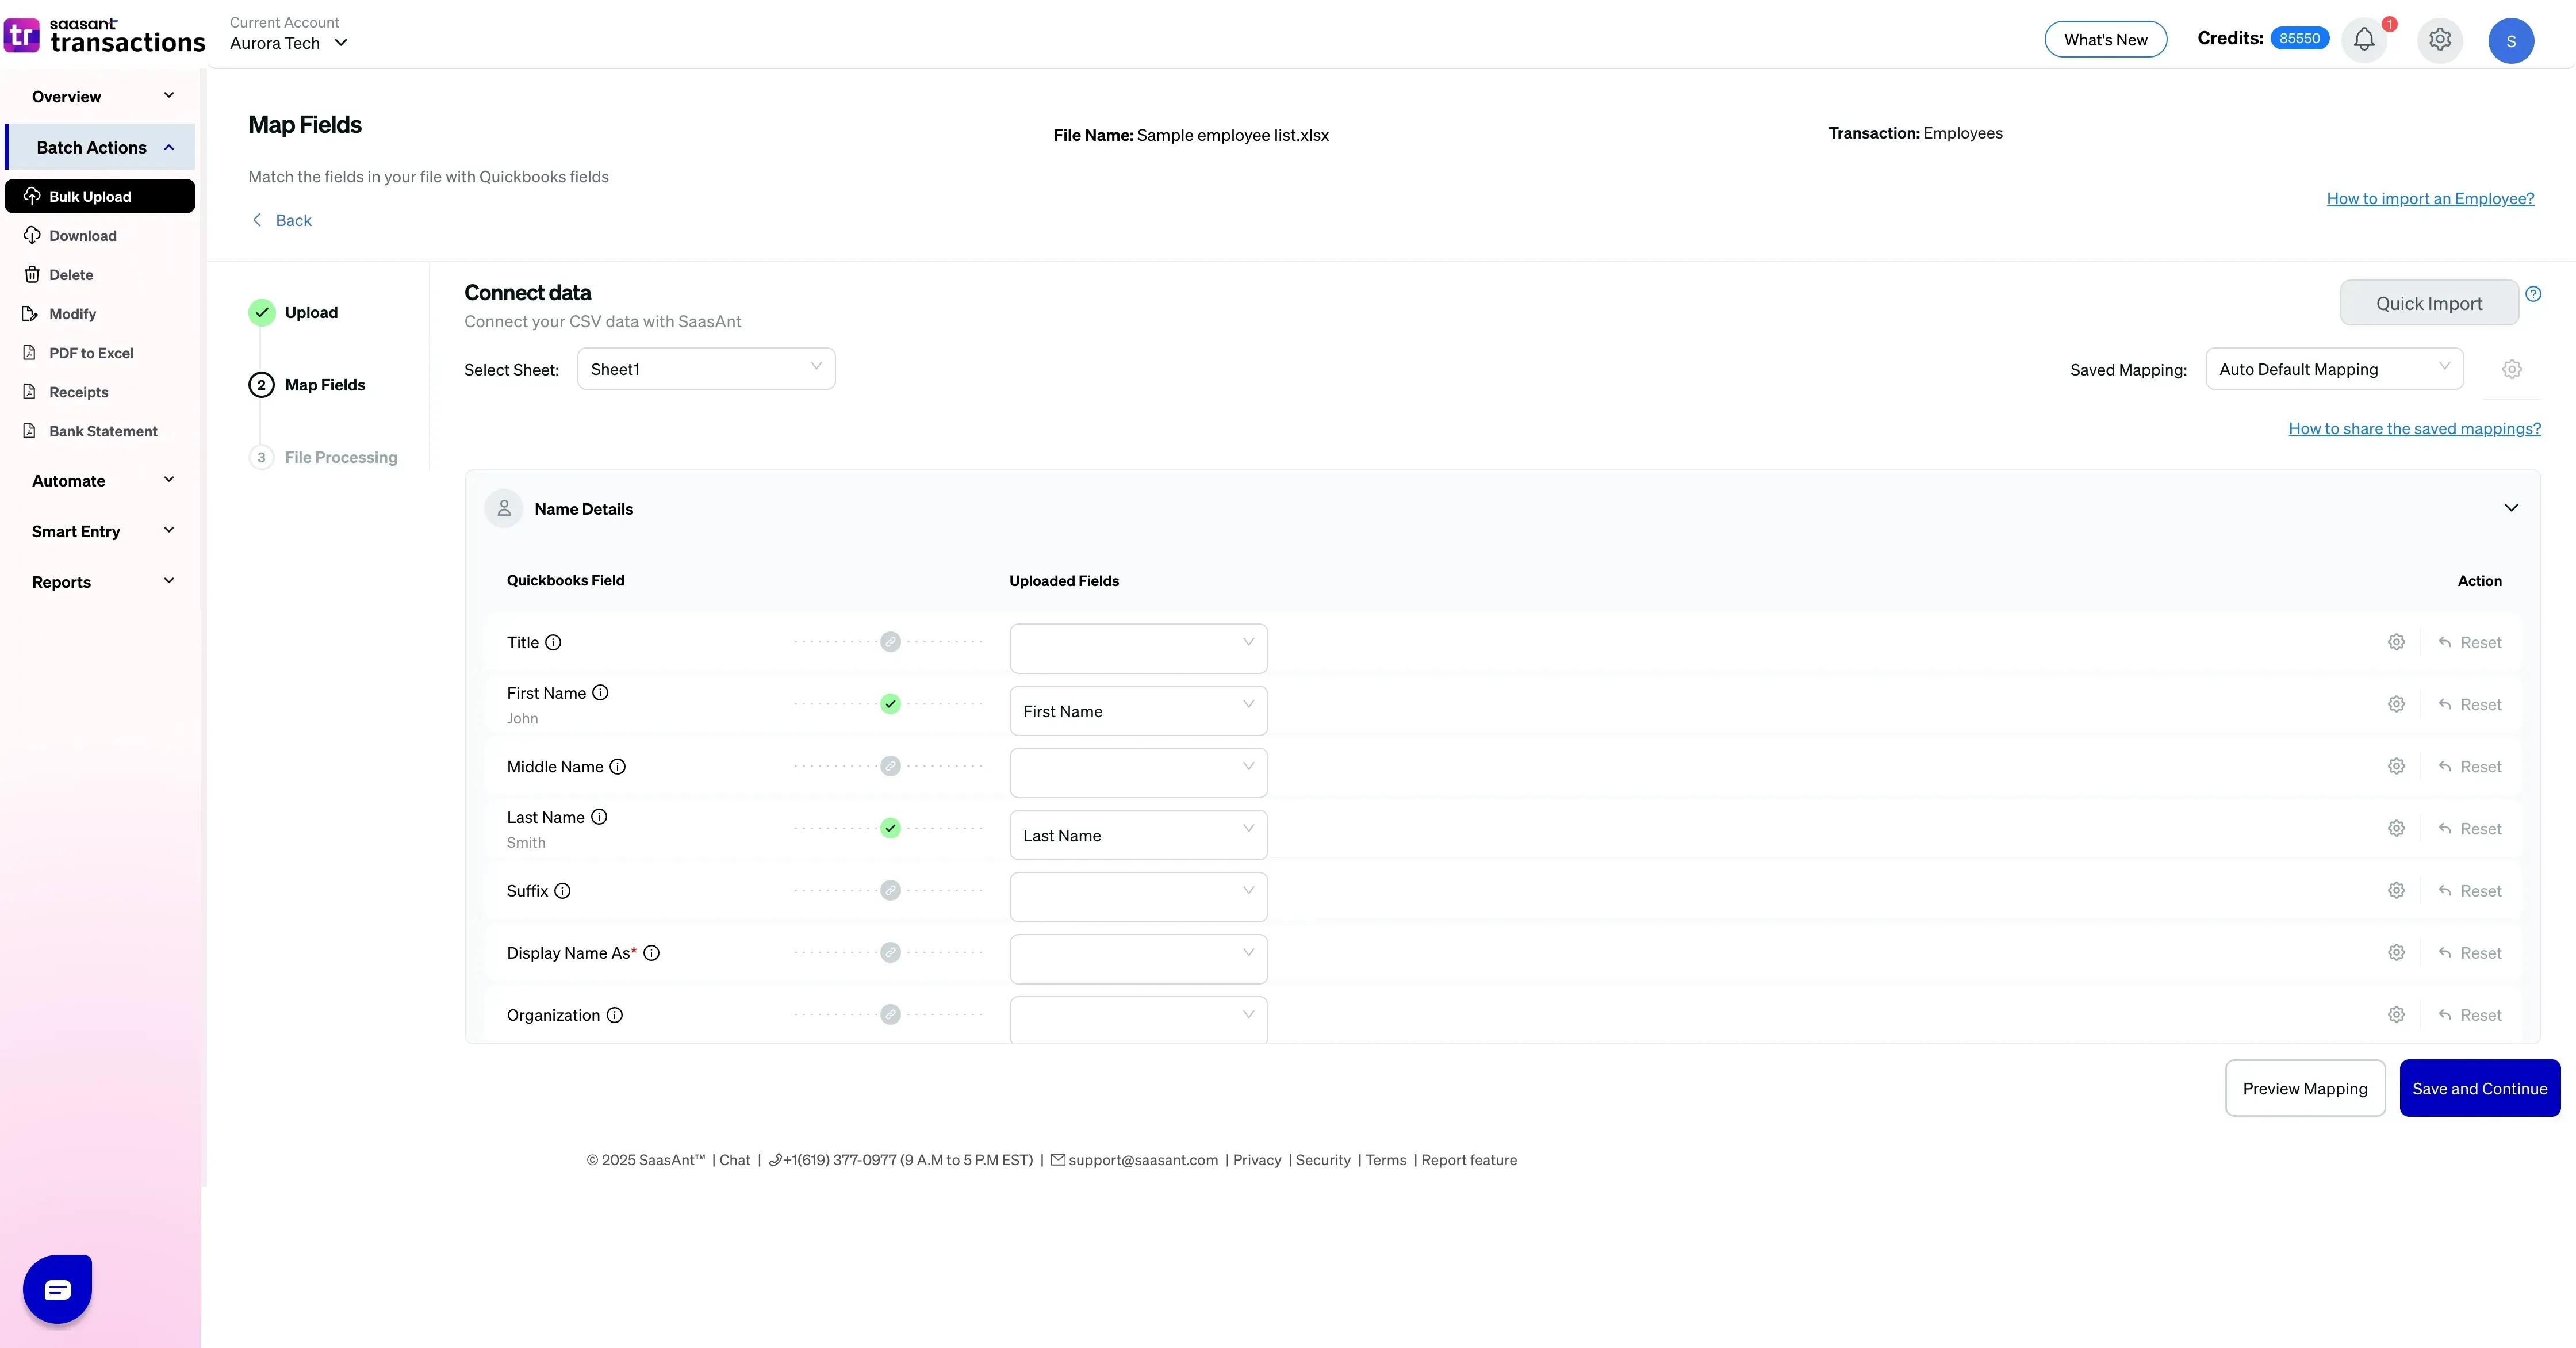Open the top bar settings gear
Screen dimensions: 2576x1348
tap(2439, 39)
